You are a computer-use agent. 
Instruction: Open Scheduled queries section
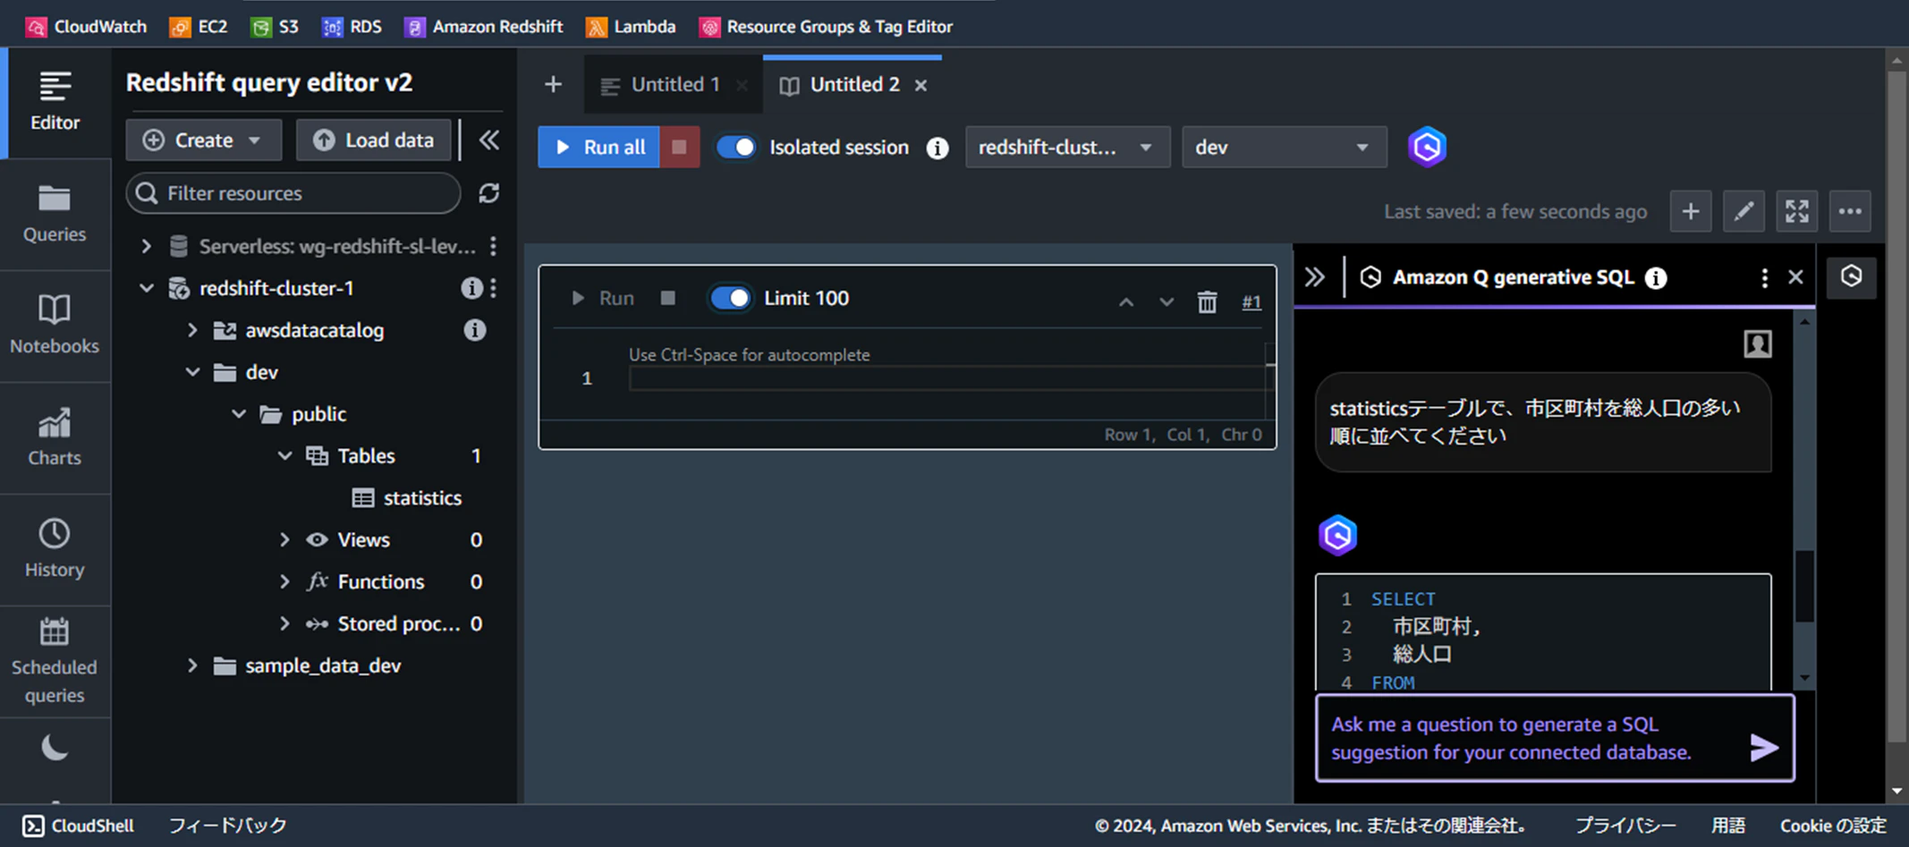(55, 662)
